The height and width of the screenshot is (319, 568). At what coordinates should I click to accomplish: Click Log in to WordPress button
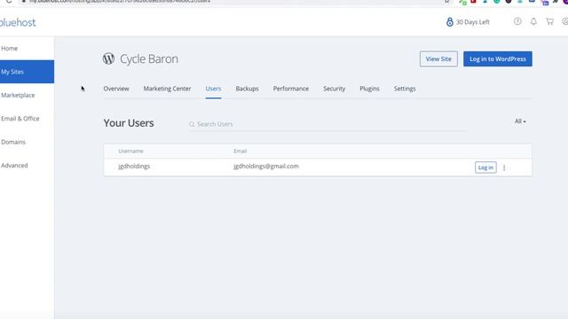pos(498,59)
